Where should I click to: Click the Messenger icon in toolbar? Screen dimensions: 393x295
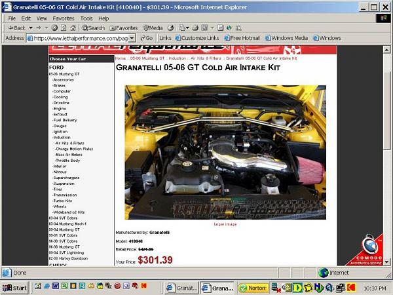pyautogui.click(x=229, y=28)
